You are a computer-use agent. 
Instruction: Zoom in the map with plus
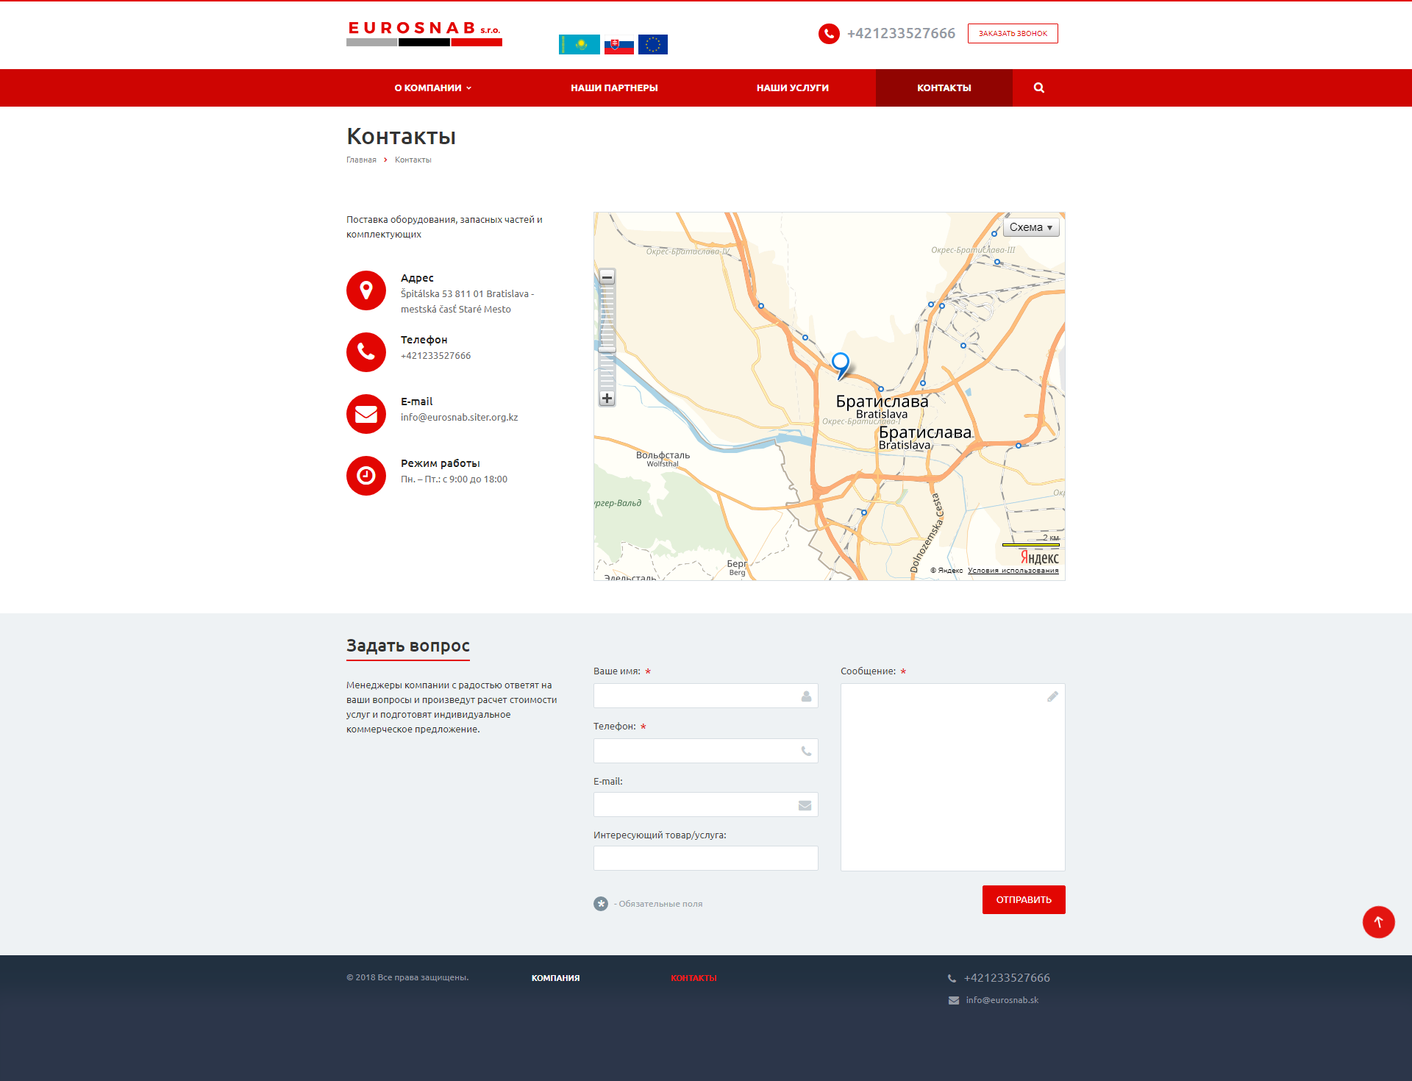(x=607, y=399)
